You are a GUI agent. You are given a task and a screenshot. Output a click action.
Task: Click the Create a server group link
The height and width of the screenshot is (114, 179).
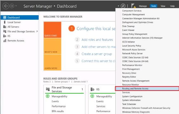(97, 54)
